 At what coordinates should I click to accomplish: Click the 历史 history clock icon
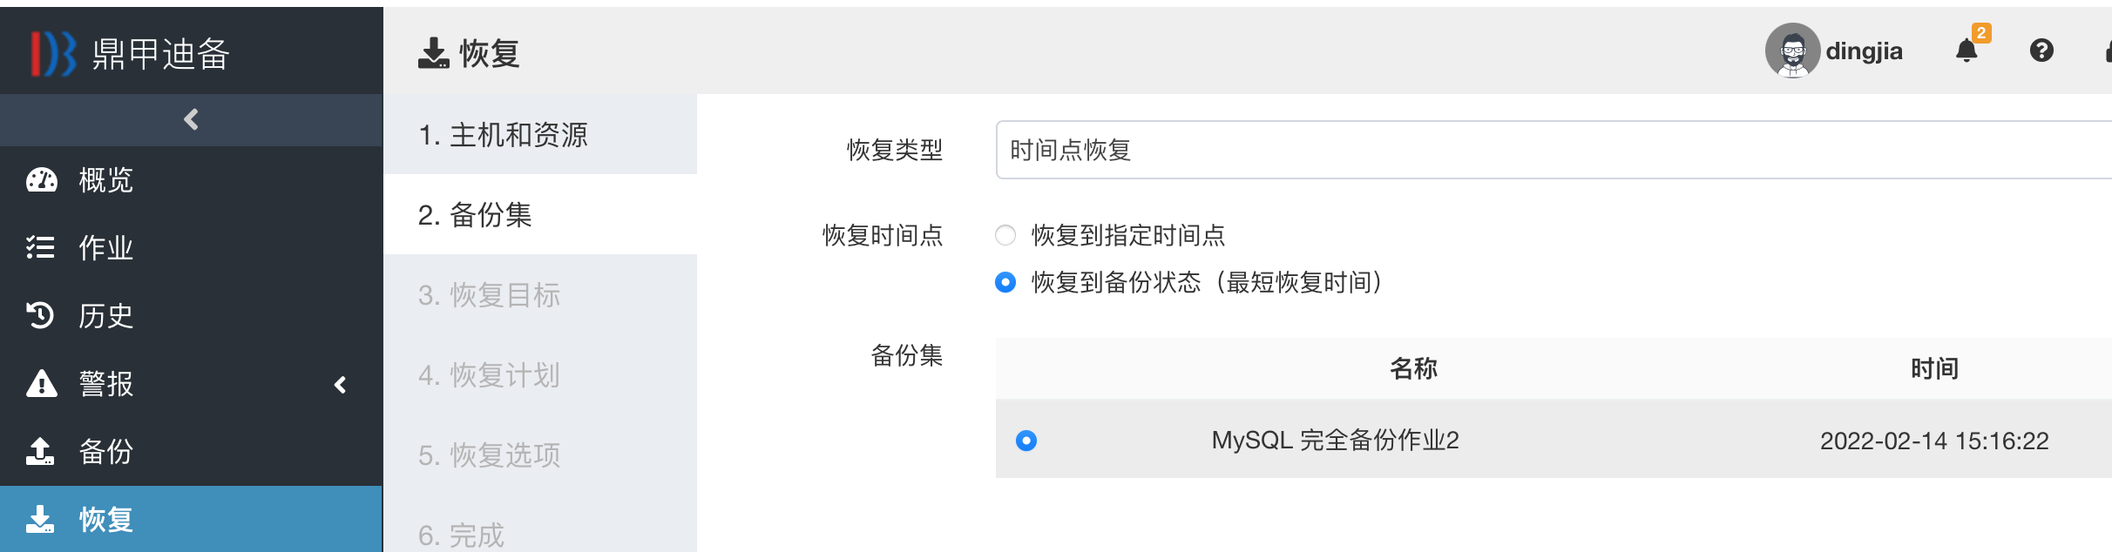click(x=41, y=315)
